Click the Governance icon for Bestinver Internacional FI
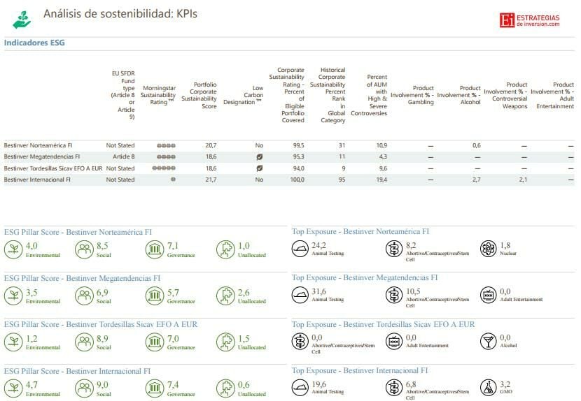Screen dimensions: 581x401 pyautogui.click(x=155, y=388)
